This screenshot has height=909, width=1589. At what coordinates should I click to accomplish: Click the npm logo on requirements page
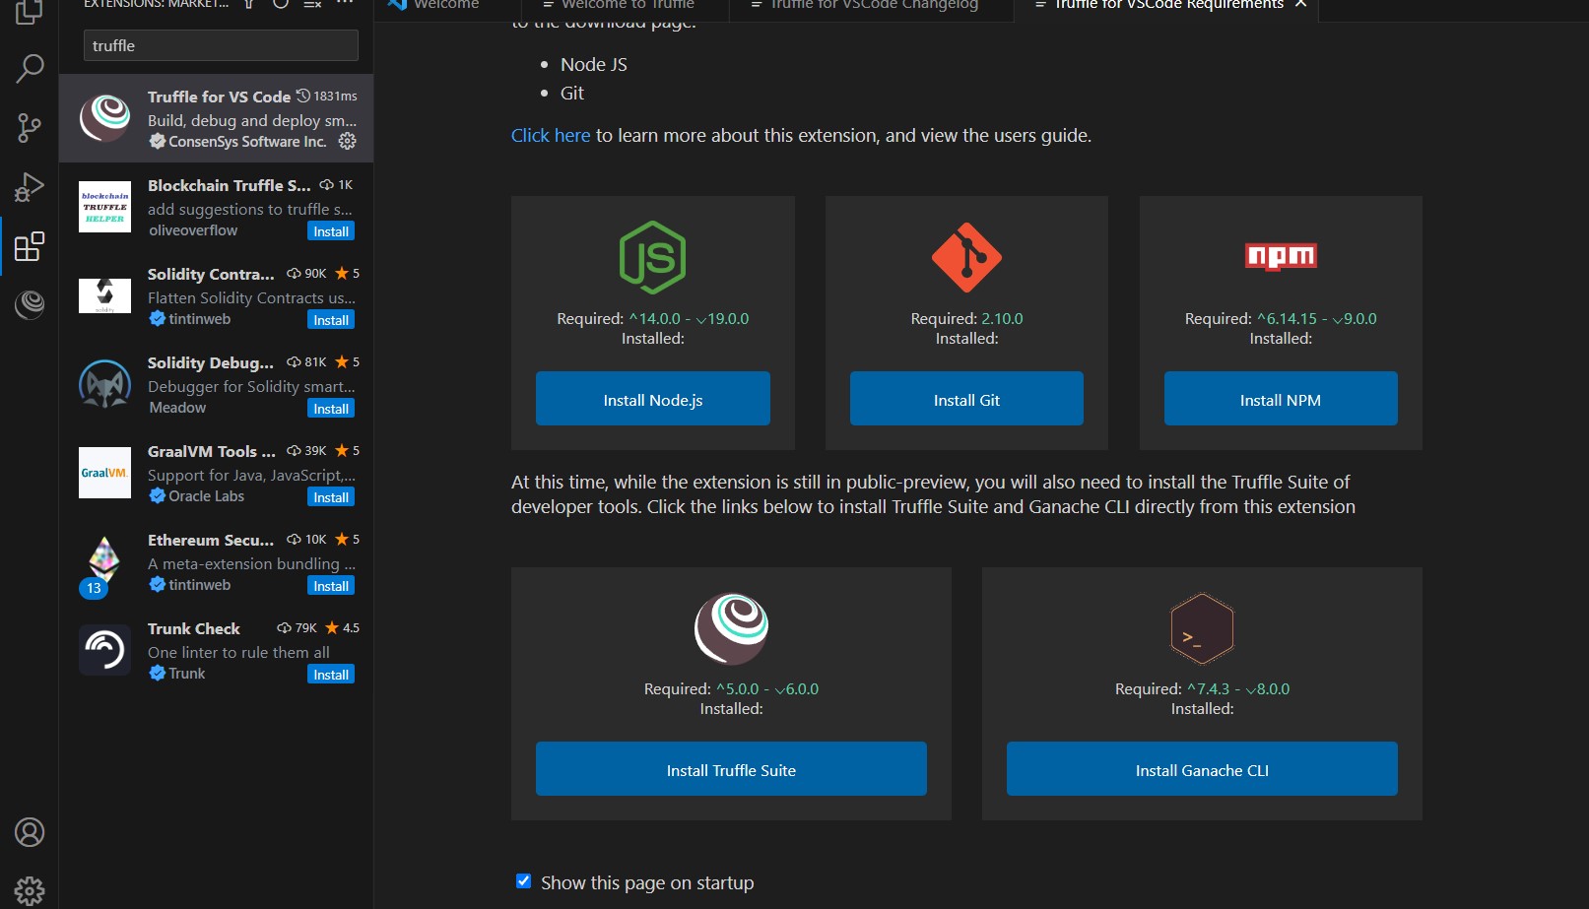point(1281,257)
